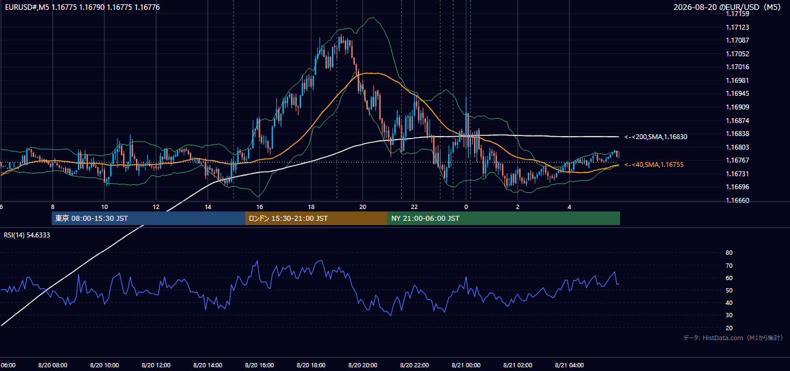Click price axis value 1.16803
The height and width of the screenshot is (371, 790).
pyautogui.click(x=737, y=147)
